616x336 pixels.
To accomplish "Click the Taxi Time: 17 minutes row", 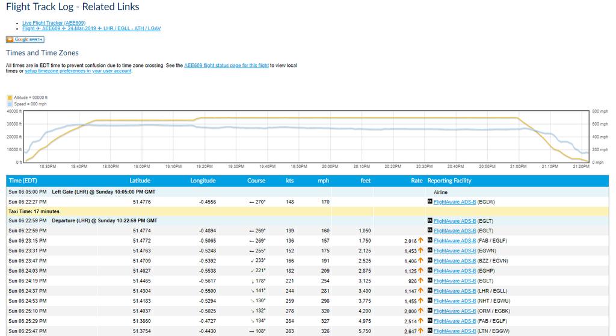I will (307, 211).
